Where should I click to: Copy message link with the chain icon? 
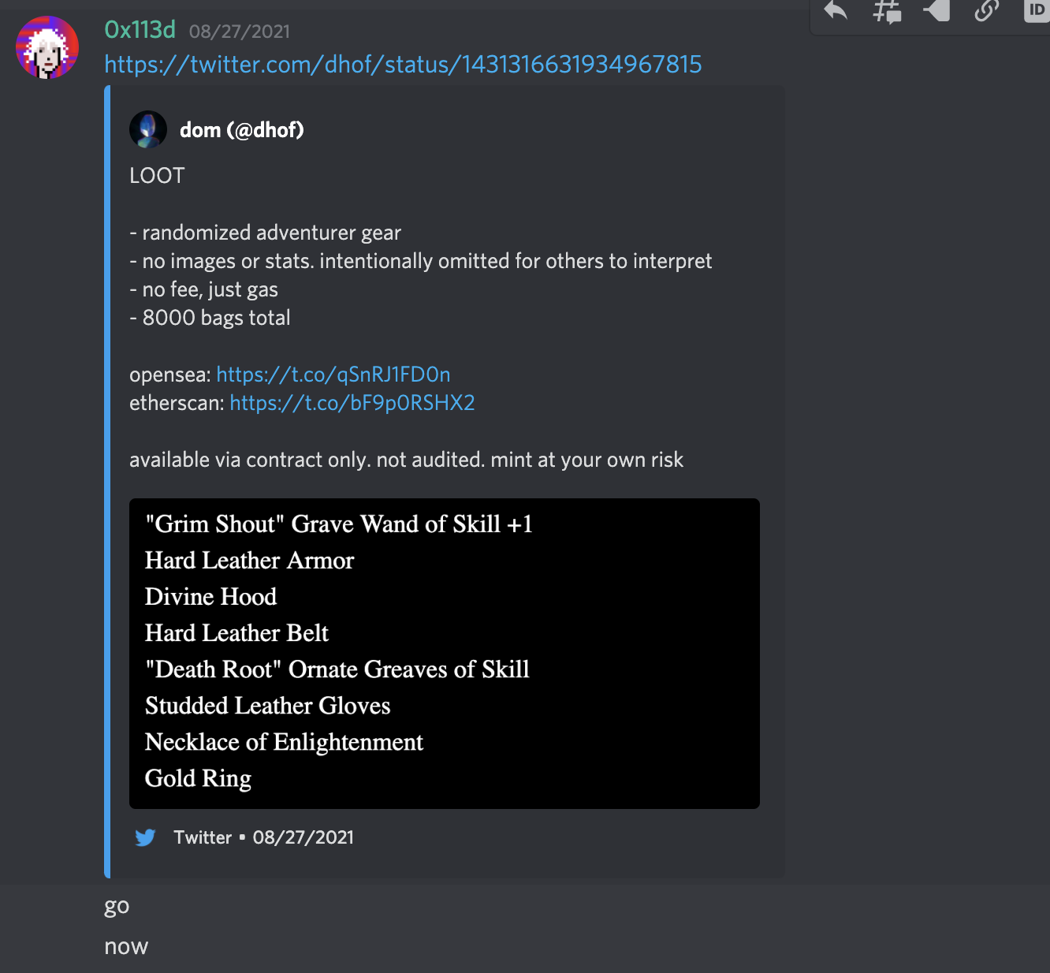click(987, 10)
